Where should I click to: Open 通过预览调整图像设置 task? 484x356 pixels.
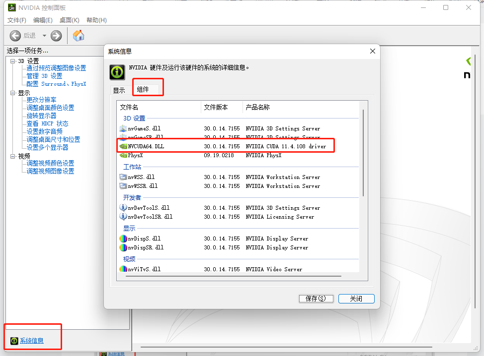click(56, 68)
